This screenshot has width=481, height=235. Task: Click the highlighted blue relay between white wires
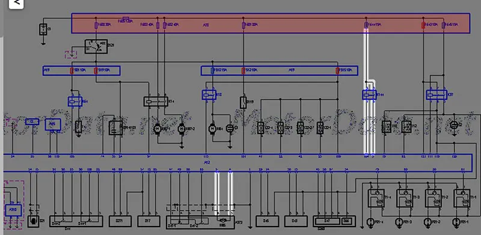(x=369, y=95)
